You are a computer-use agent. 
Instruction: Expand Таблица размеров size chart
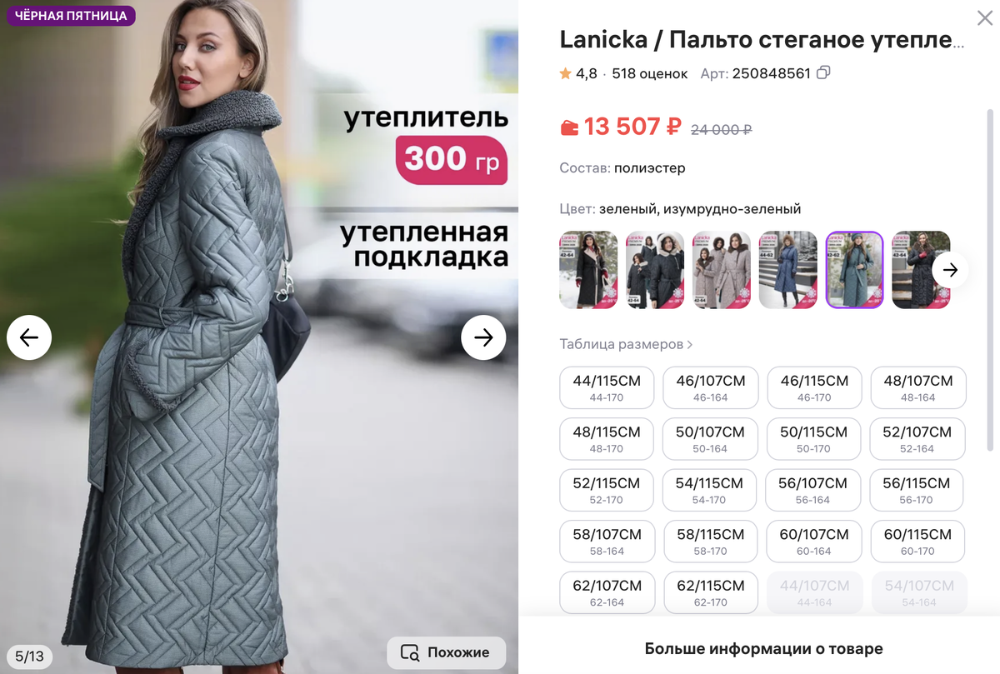(x=626, y=344)
